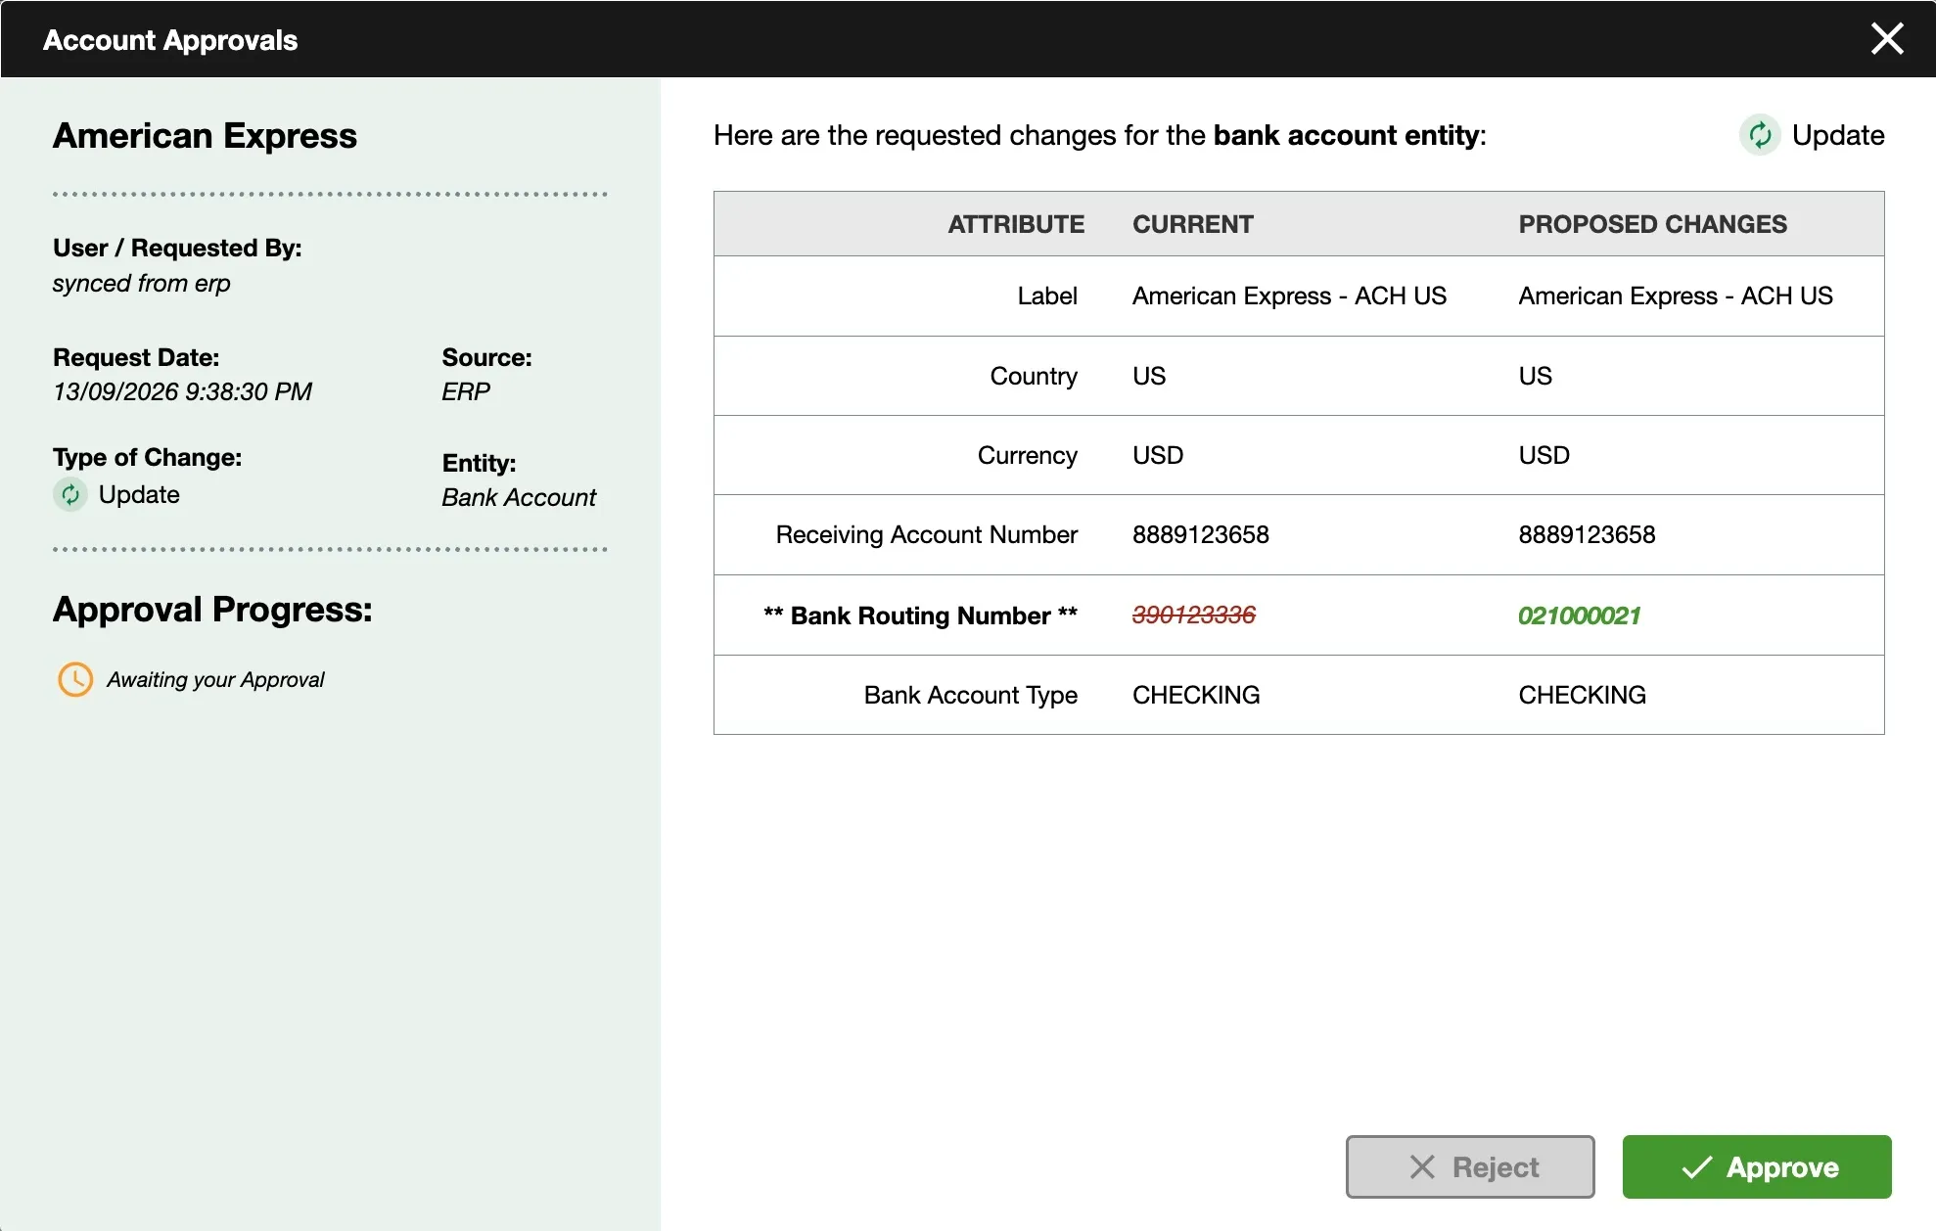Click the Source label
1936x1231 pixels.
pos(486,357)
